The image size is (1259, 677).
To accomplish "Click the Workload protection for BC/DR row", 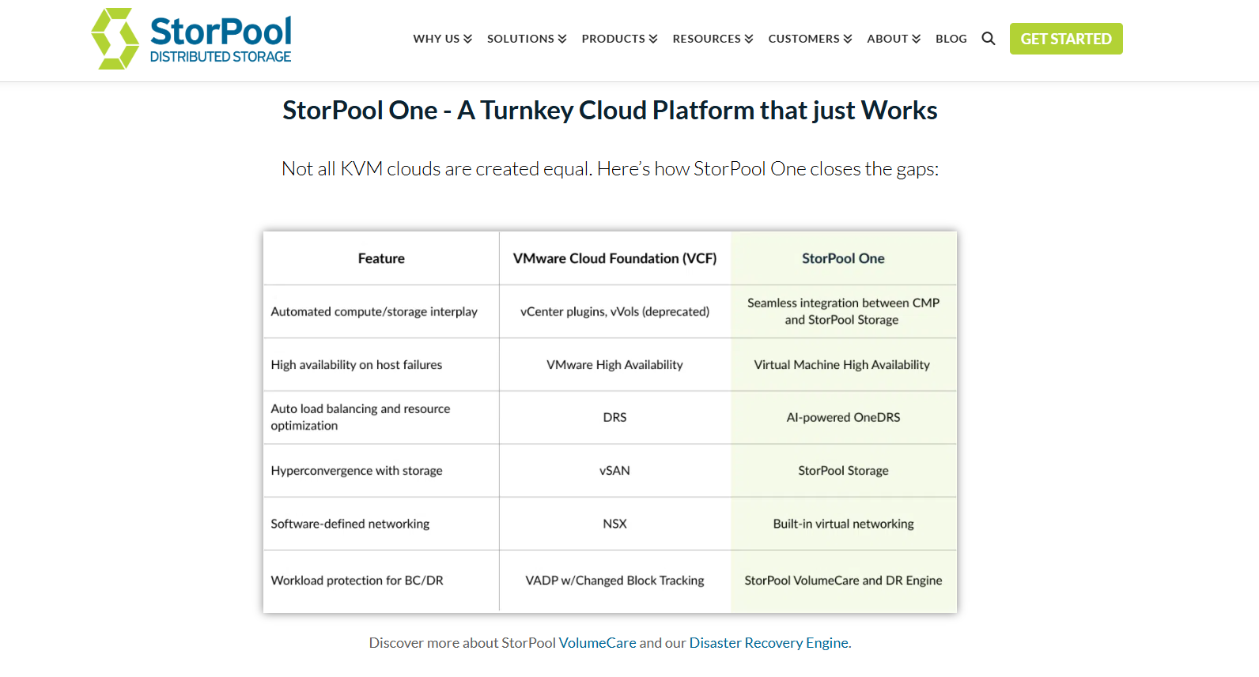I will click(357, 581).
